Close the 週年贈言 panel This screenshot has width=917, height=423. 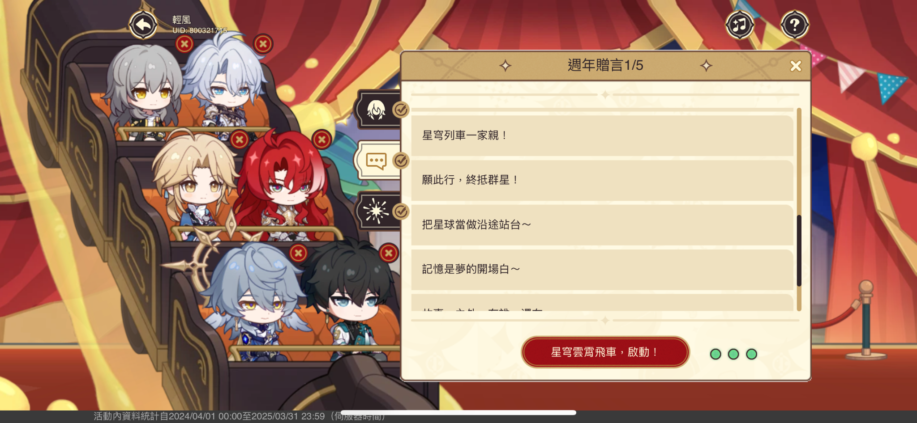click(x=796, y=66)
